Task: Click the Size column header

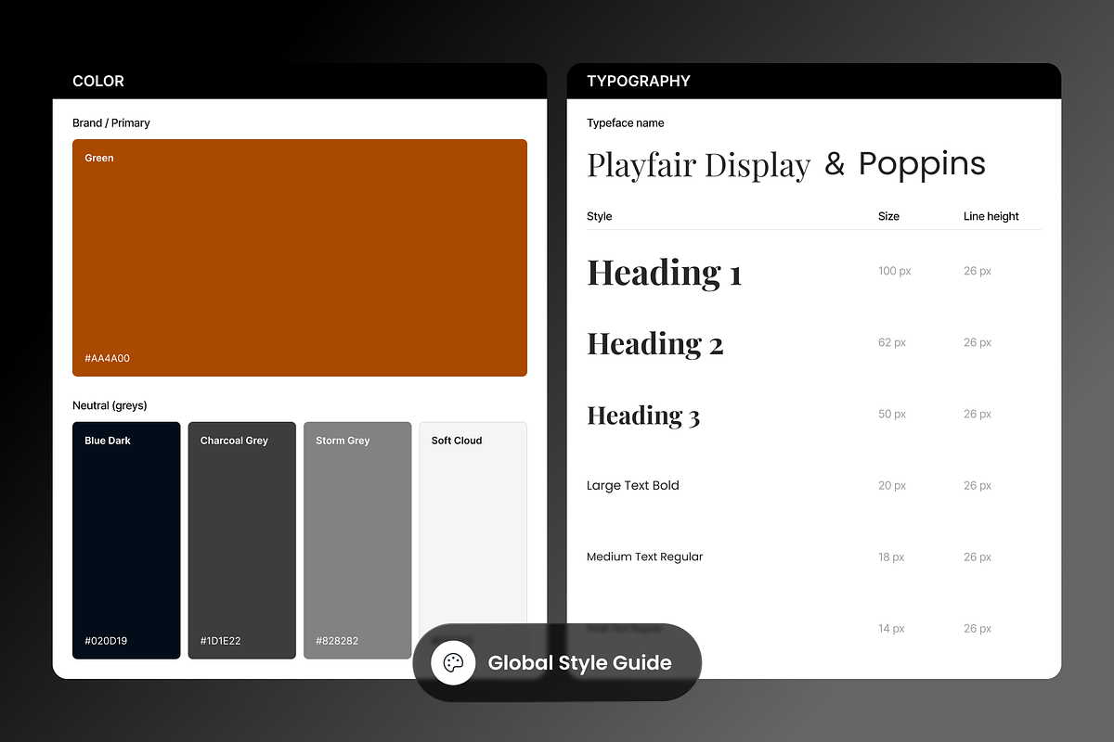Action: (889, 216)
